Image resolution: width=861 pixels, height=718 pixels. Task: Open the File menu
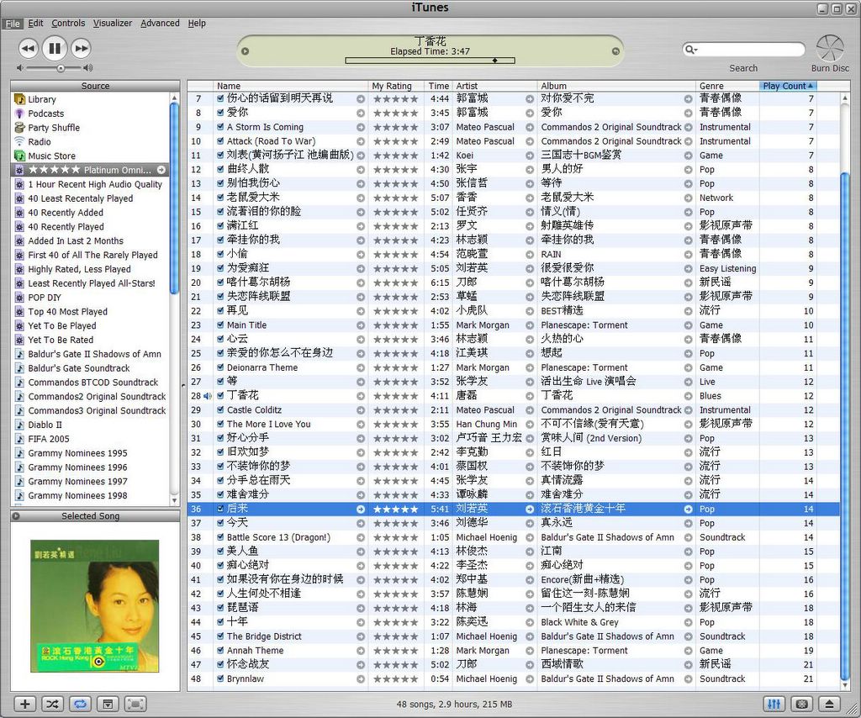[x=12, y=23]
